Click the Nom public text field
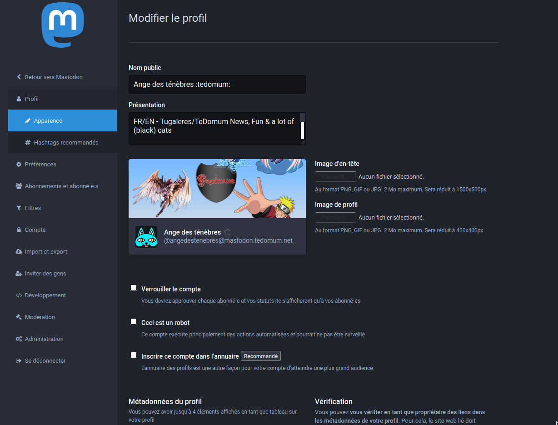558x425 pixels. [x=217, y=85]
